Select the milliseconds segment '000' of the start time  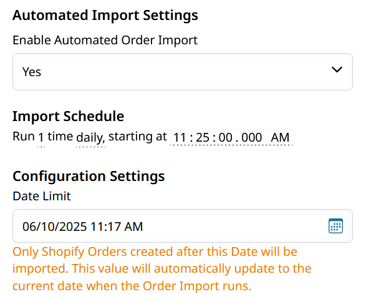pos(252,137)
